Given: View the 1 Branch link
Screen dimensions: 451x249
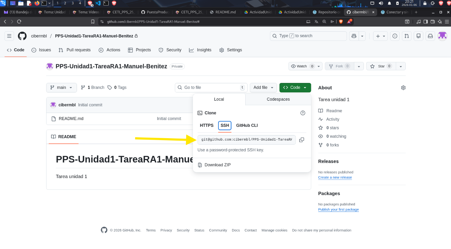Looking at the screenshot, I should (x=93, y=88).
